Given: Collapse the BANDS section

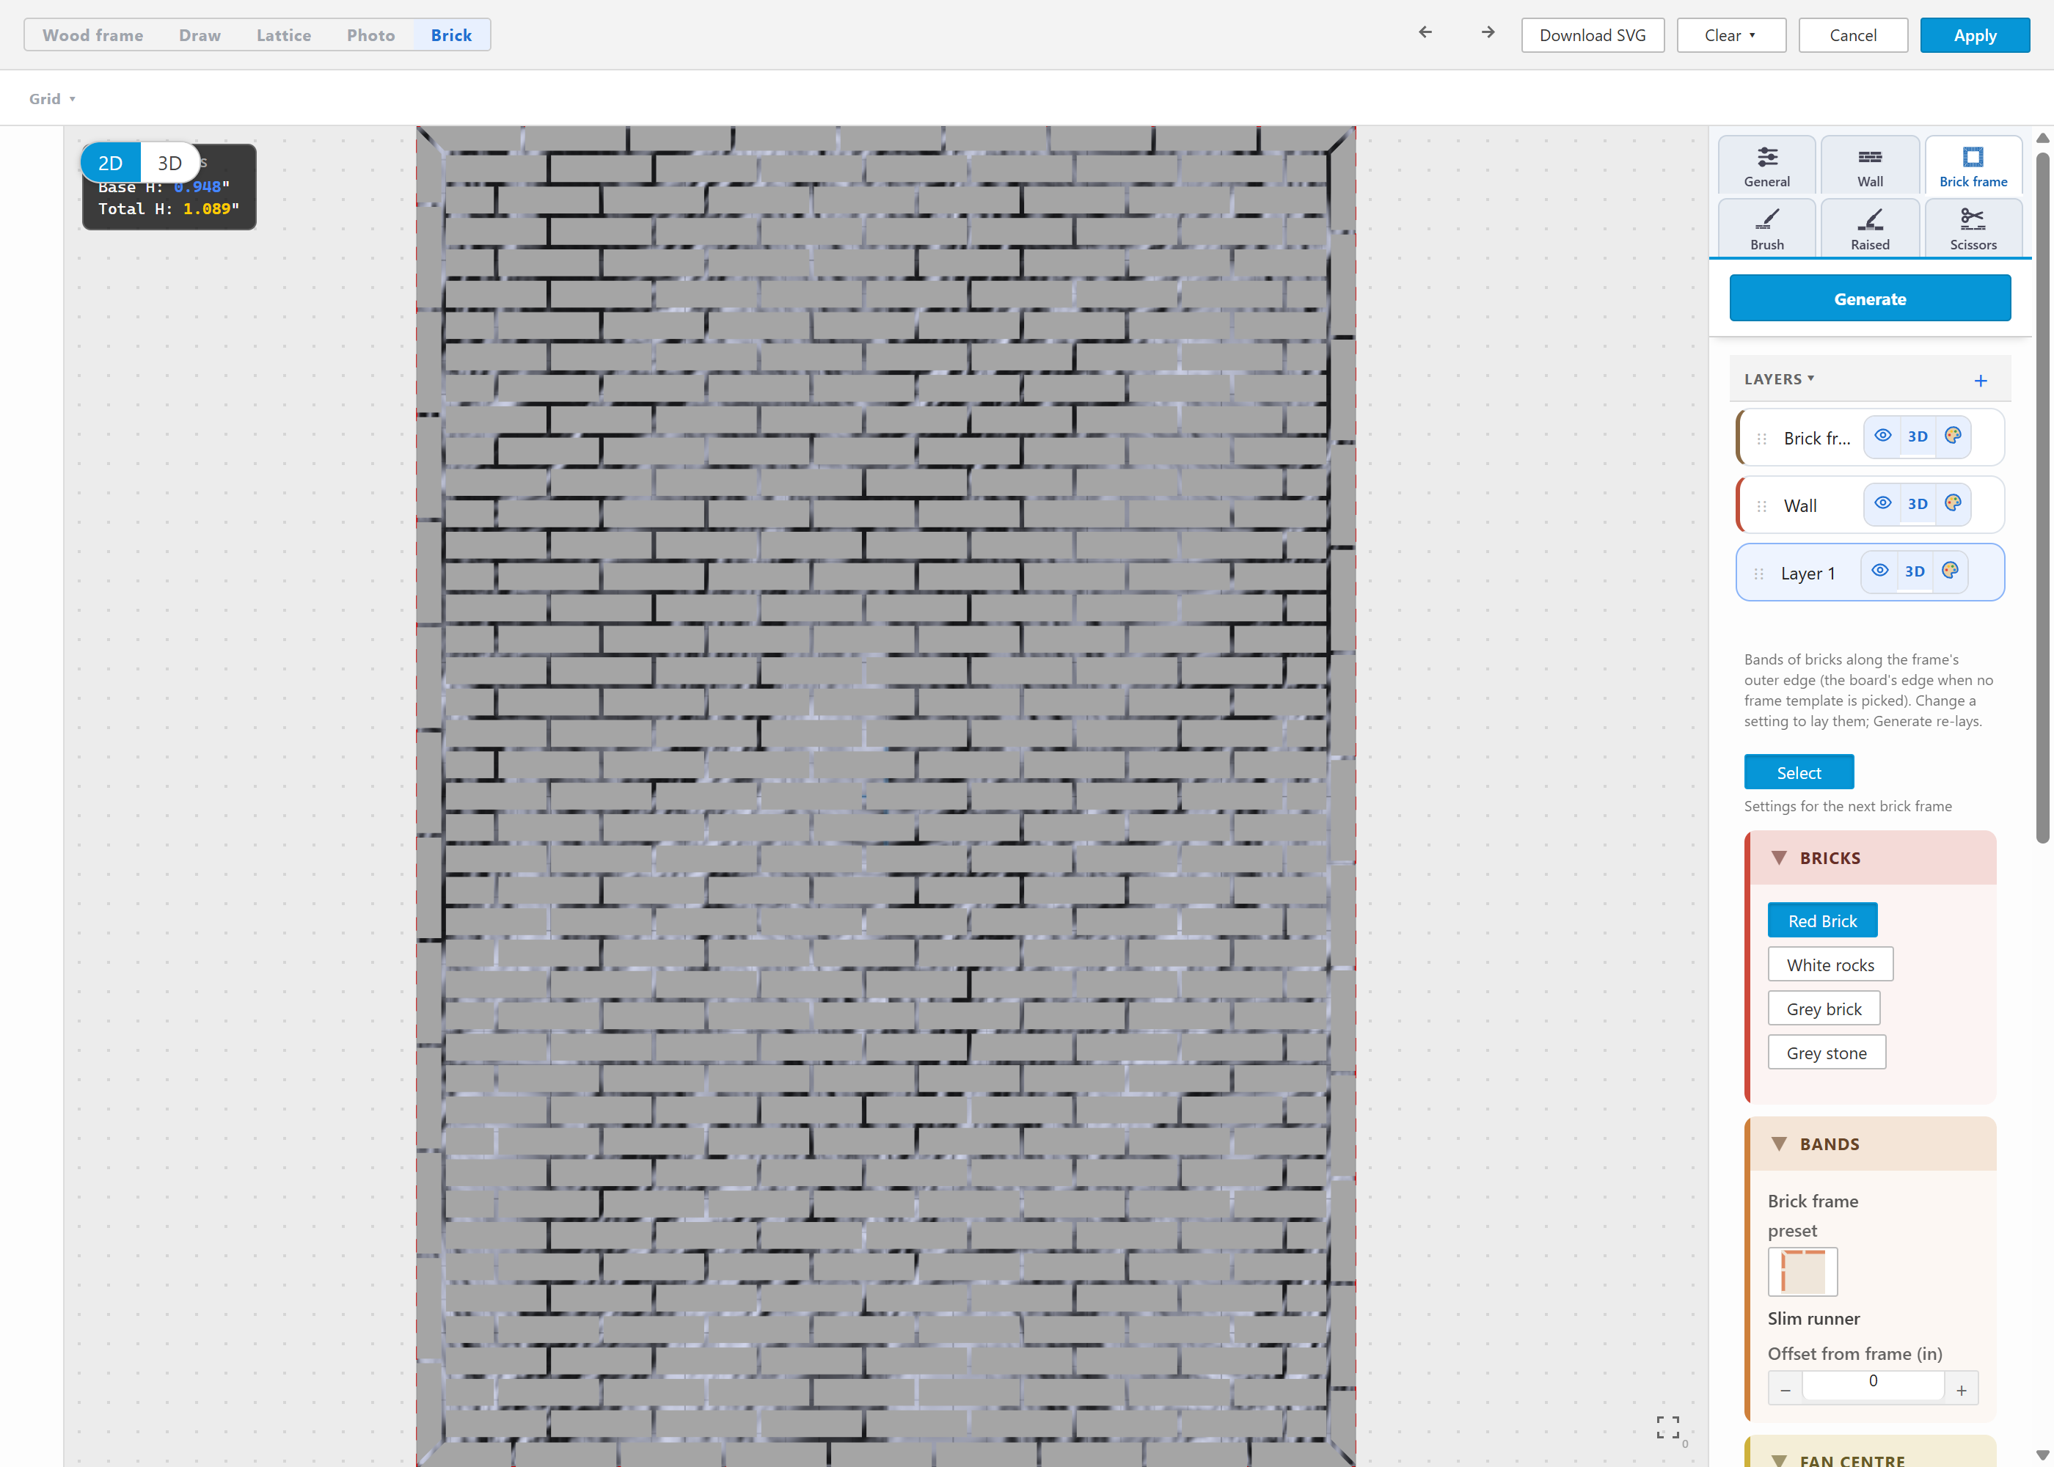Looking at the screenshot, I should tap(1778, 1144).
